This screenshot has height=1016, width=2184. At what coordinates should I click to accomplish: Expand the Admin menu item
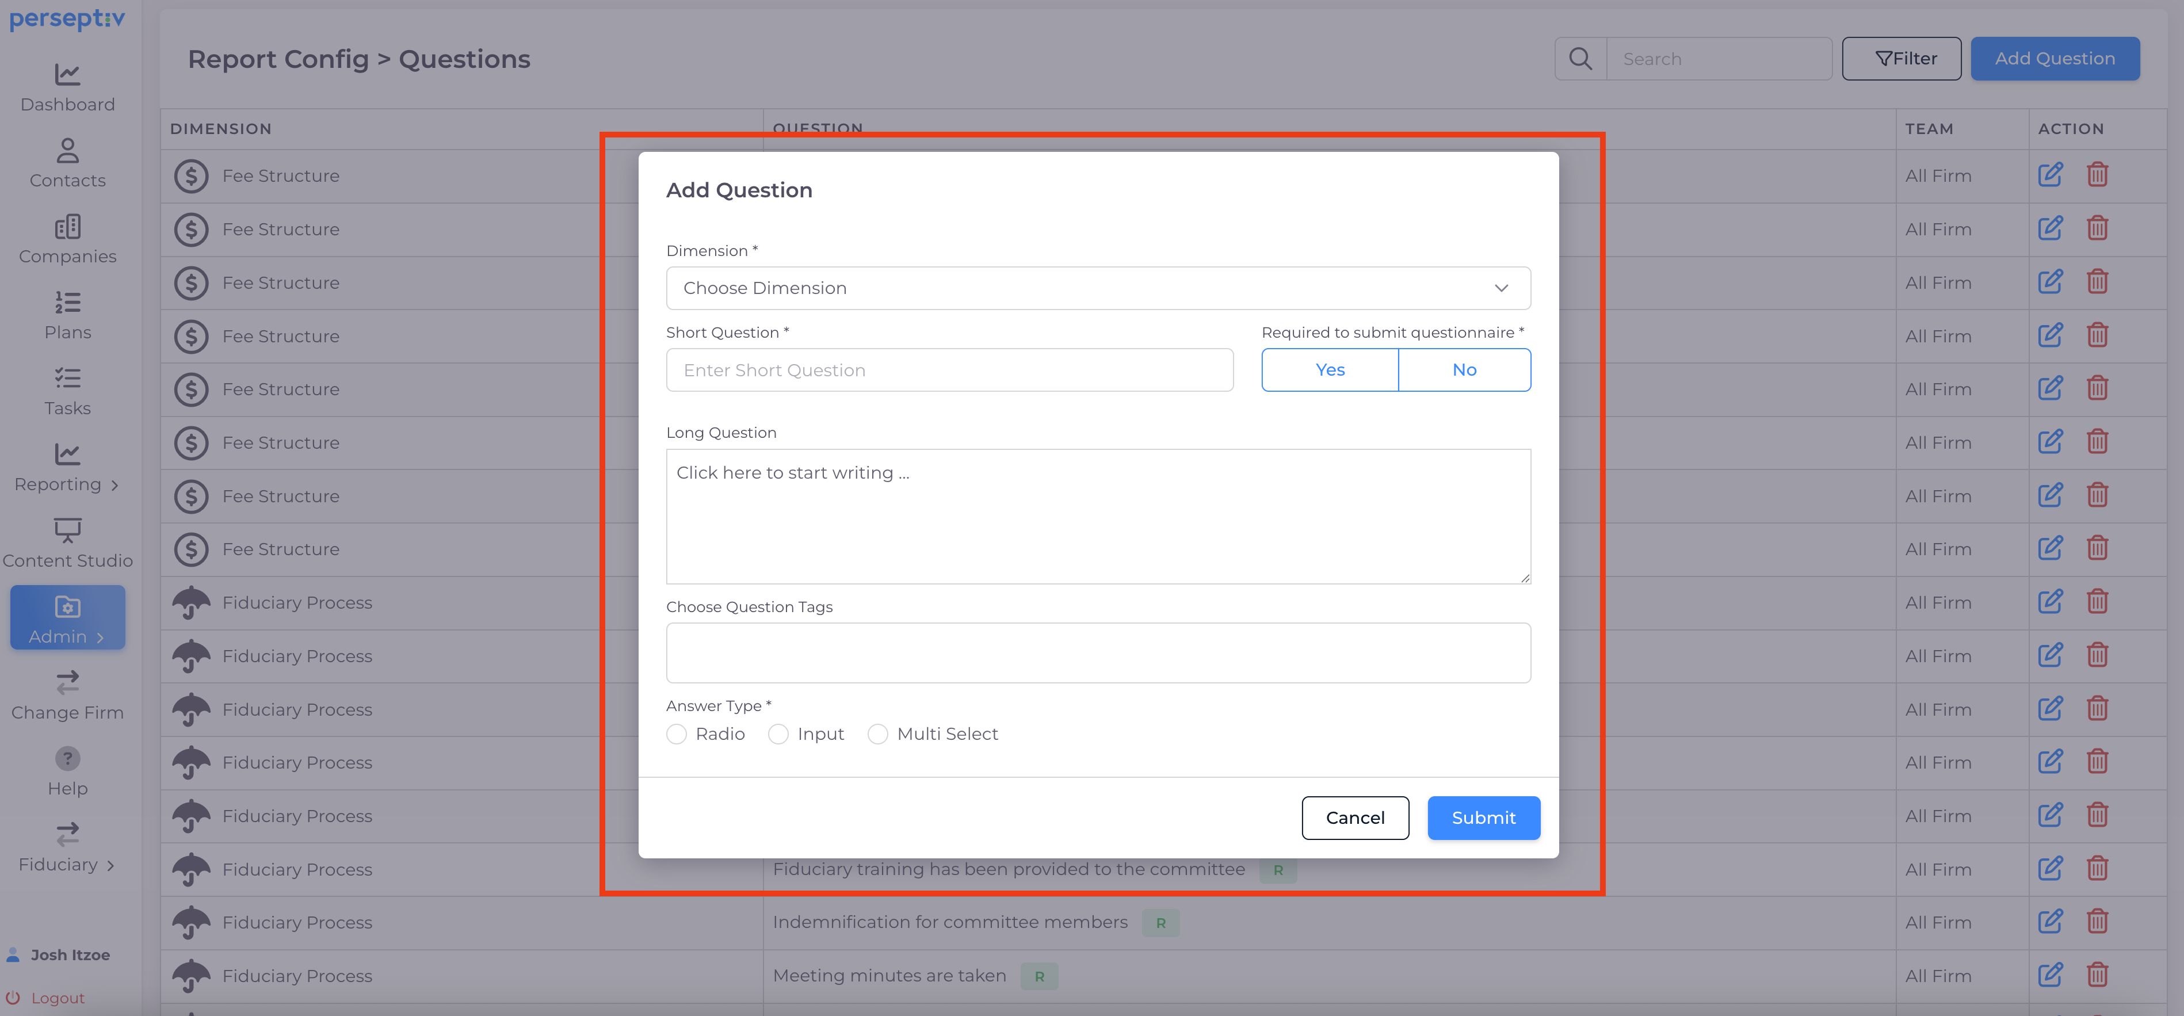pos(67,617)
